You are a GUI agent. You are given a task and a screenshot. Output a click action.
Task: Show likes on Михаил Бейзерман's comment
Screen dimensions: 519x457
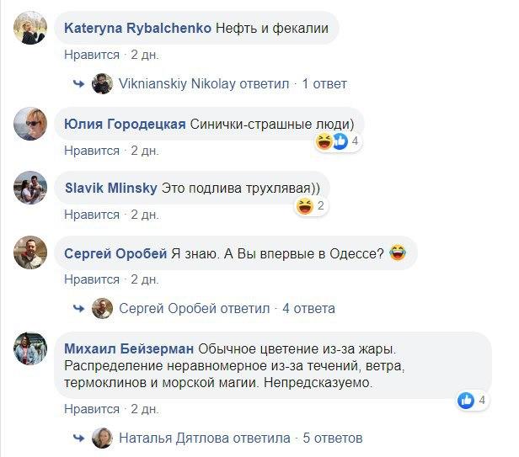[x=472, y=401]
